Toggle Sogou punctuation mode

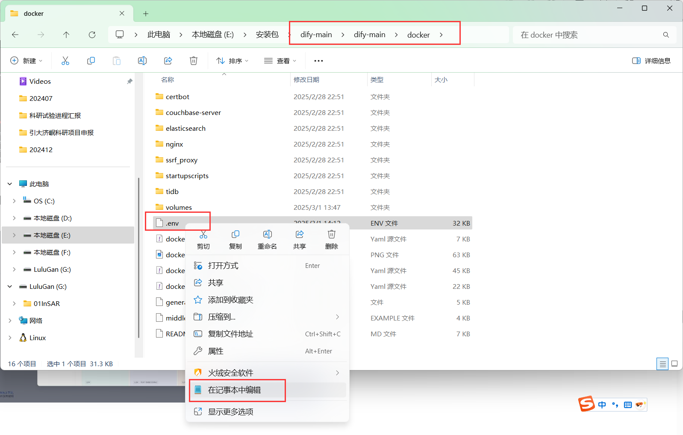coord(615,405)
